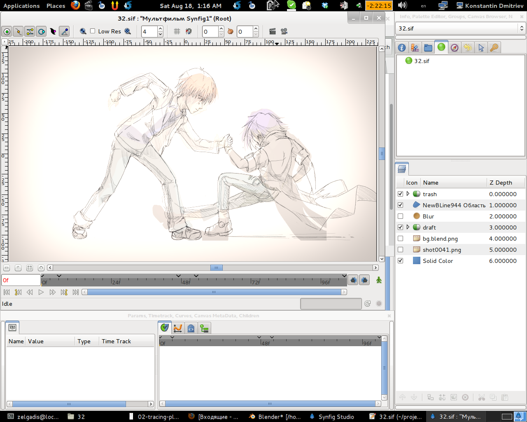Open the Tool Options cursor tab

pos(481,48)
